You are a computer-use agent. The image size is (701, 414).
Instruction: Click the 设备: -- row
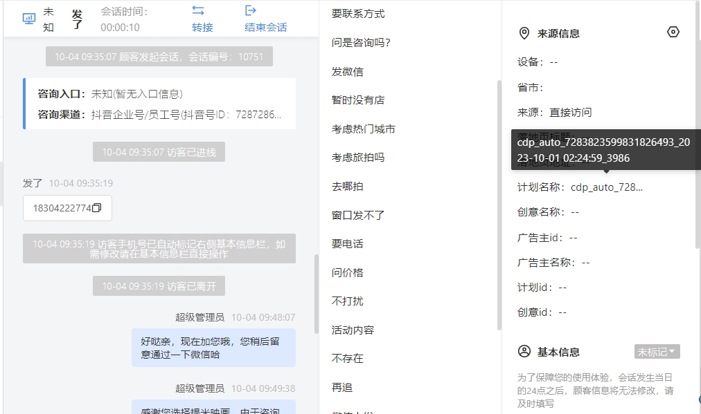pyautogui.click(x=538, y=62)
